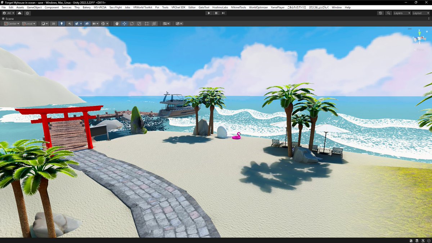Select the combined Transform tool
This screenshot has width=432, height=243.
pos(154,24)
